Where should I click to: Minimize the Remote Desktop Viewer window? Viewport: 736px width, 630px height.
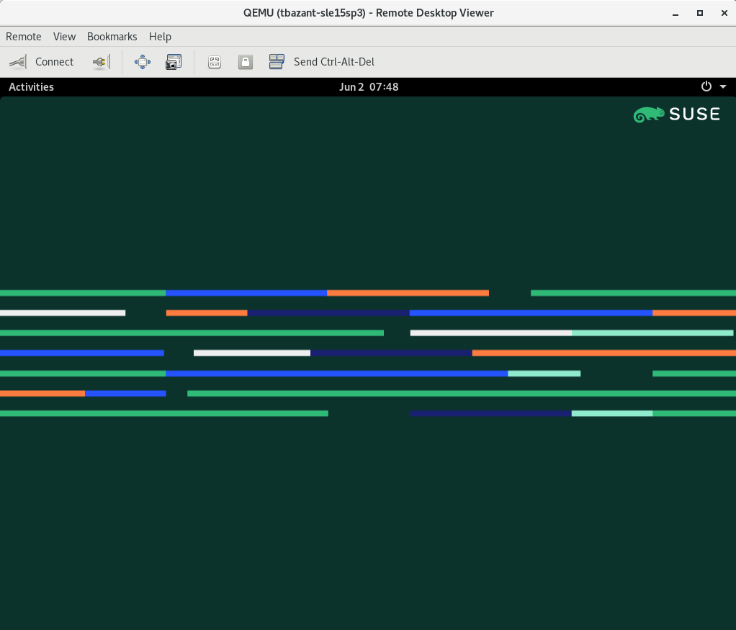(x=676, y=13)
